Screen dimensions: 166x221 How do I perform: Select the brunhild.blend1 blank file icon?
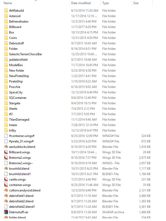pos(6,174)
